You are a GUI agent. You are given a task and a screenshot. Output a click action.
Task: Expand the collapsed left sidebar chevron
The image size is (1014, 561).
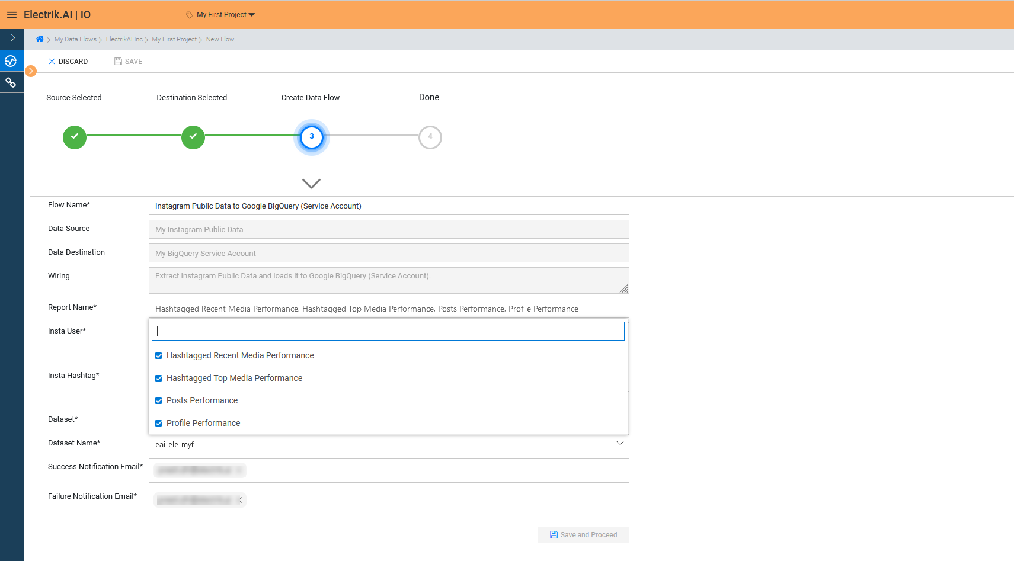(11, 38)
